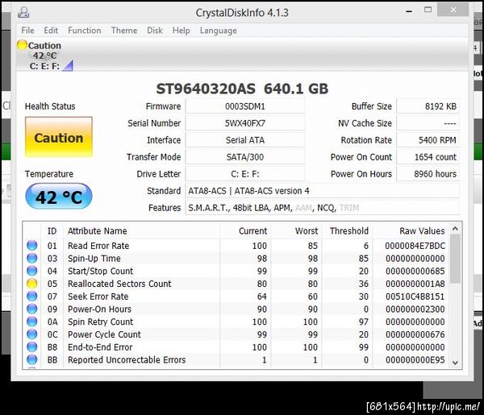Click the yellow status icon for Reallocated Sectors Count
Image resolution: width=484 pixels, height=415 pixels.
(32, 284)
